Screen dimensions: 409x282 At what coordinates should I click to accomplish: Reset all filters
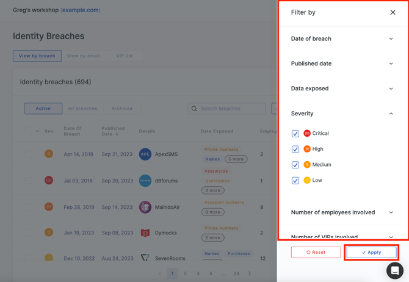(316, 252)
